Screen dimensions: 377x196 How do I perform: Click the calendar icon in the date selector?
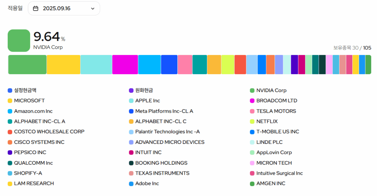36,8
